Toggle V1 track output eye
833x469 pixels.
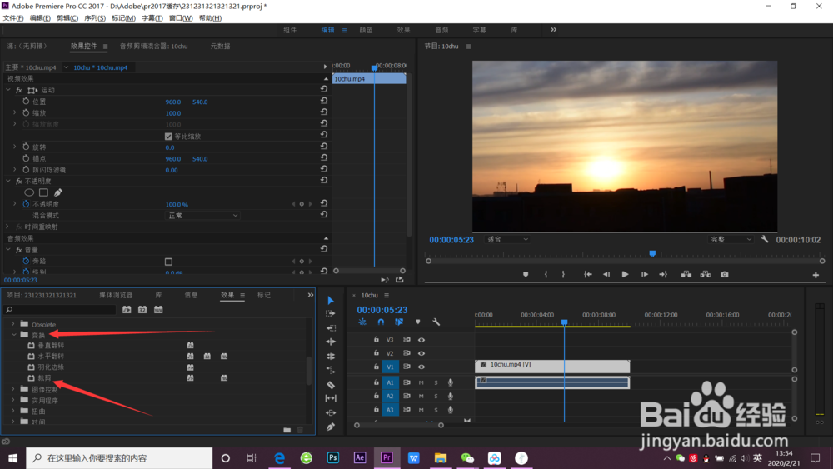point(421,367)
